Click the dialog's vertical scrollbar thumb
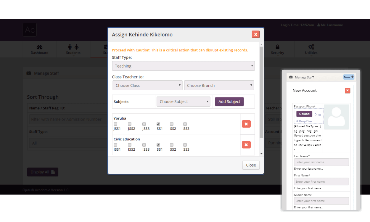This screenshot has width=370, height=222. coord(261,92)
